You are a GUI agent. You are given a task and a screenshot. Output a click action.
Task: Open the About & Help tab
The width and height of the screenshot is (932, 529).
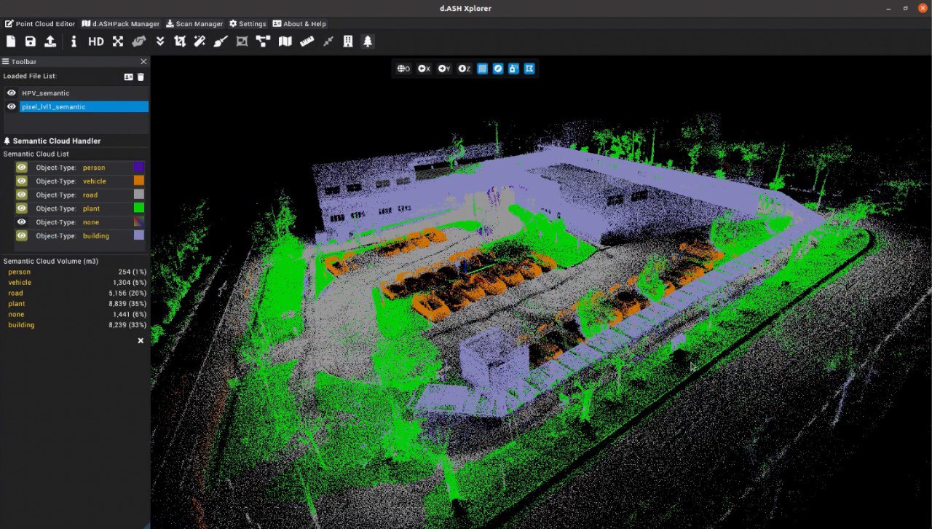299,23
